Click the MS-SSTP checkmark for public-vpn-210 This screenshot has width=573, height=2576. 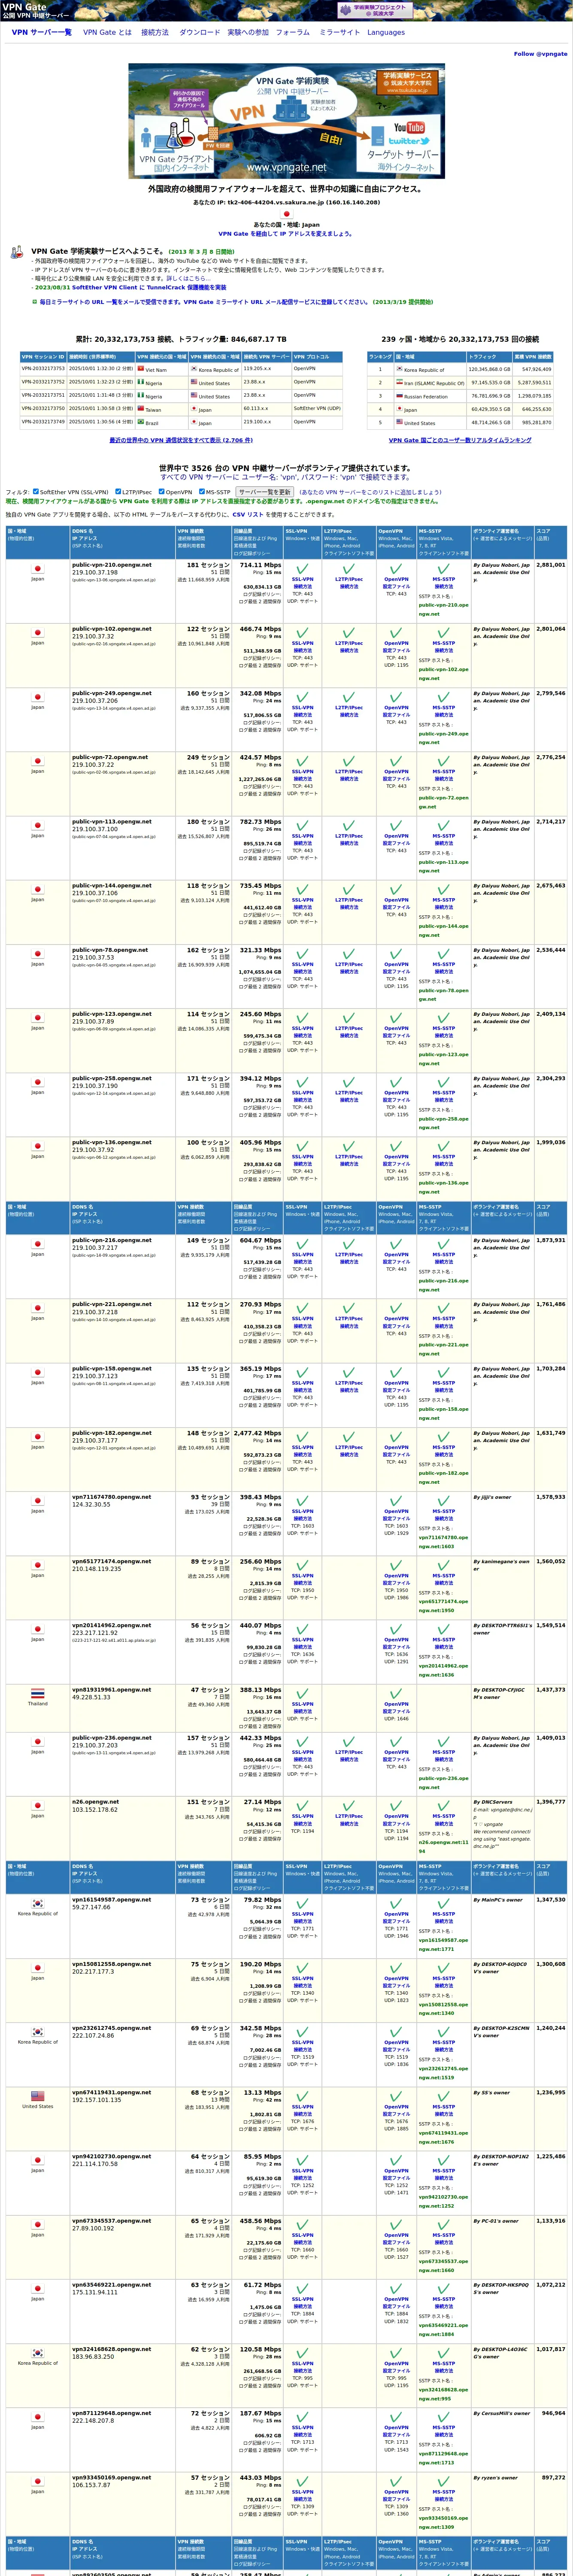pyautogui.click(x=443, y=569)
